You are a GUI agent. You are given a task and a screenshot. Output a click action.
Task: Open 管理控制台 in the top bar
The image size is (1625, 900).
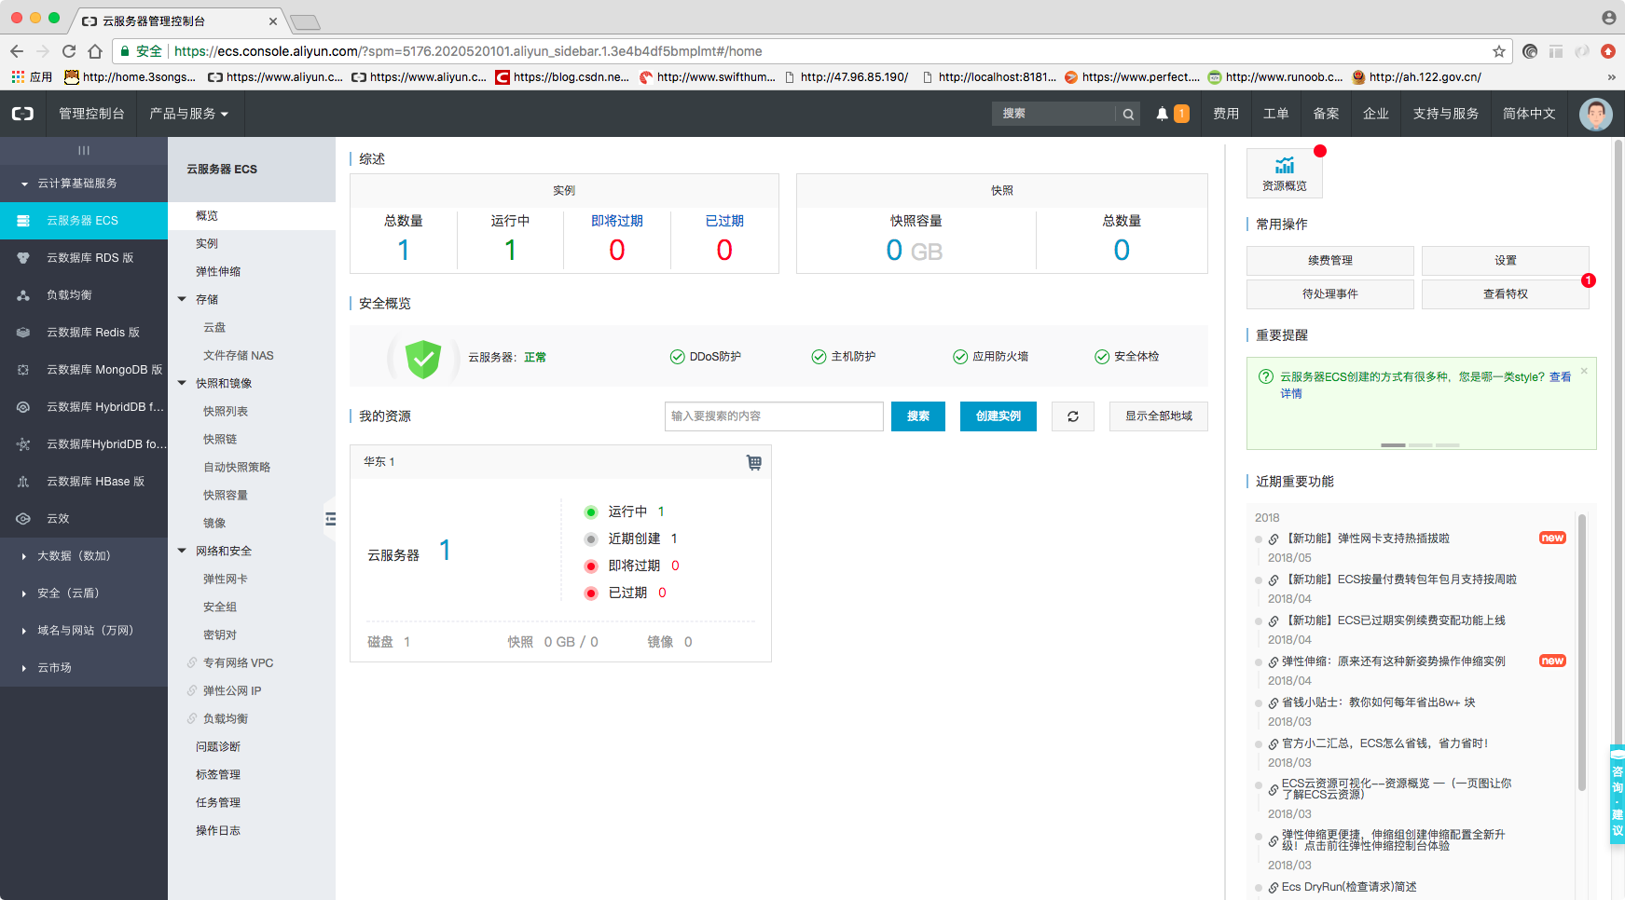coord(91,114)
